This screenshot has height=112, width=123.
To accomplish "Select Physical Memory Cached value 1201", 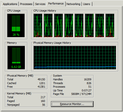I will 42,83.
